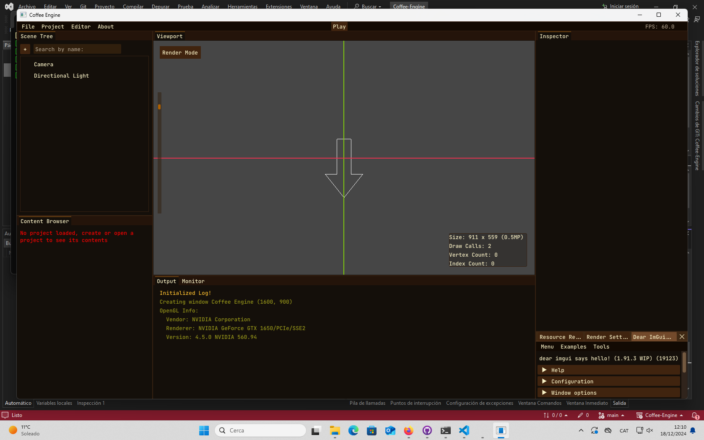Screen dimensions: 704x440
Task: Open the Inspector panel tab
Action: (x=554, y=36)
